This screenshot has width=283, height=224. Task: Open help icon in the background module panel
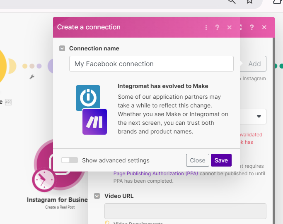[x=252, y=27]
